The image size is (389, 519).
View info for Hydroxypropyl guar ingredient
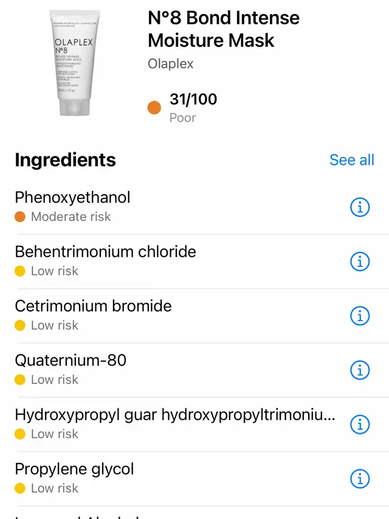pyautogui.click(x=360, y=424)
